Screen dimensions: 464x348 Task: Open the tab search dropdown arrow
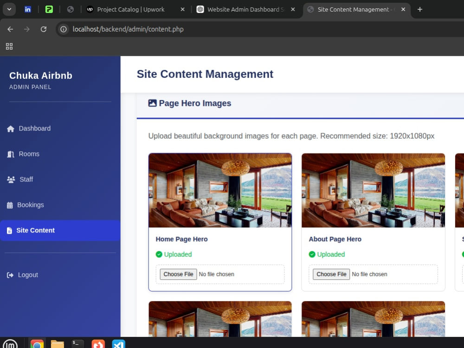coord(9,9)
